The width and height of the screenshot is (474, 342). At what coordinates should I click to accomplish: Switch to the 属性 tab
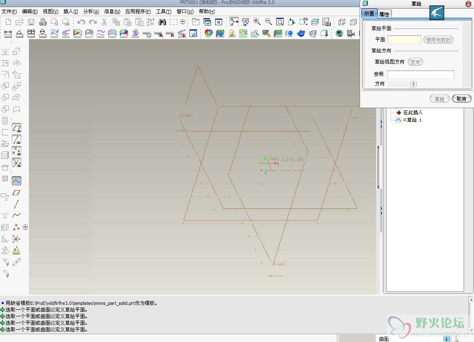(x=384, y=14)
